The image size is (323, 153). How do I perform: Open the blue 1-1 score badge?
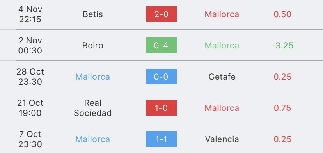pyautogui.click(x=161, y=139)
